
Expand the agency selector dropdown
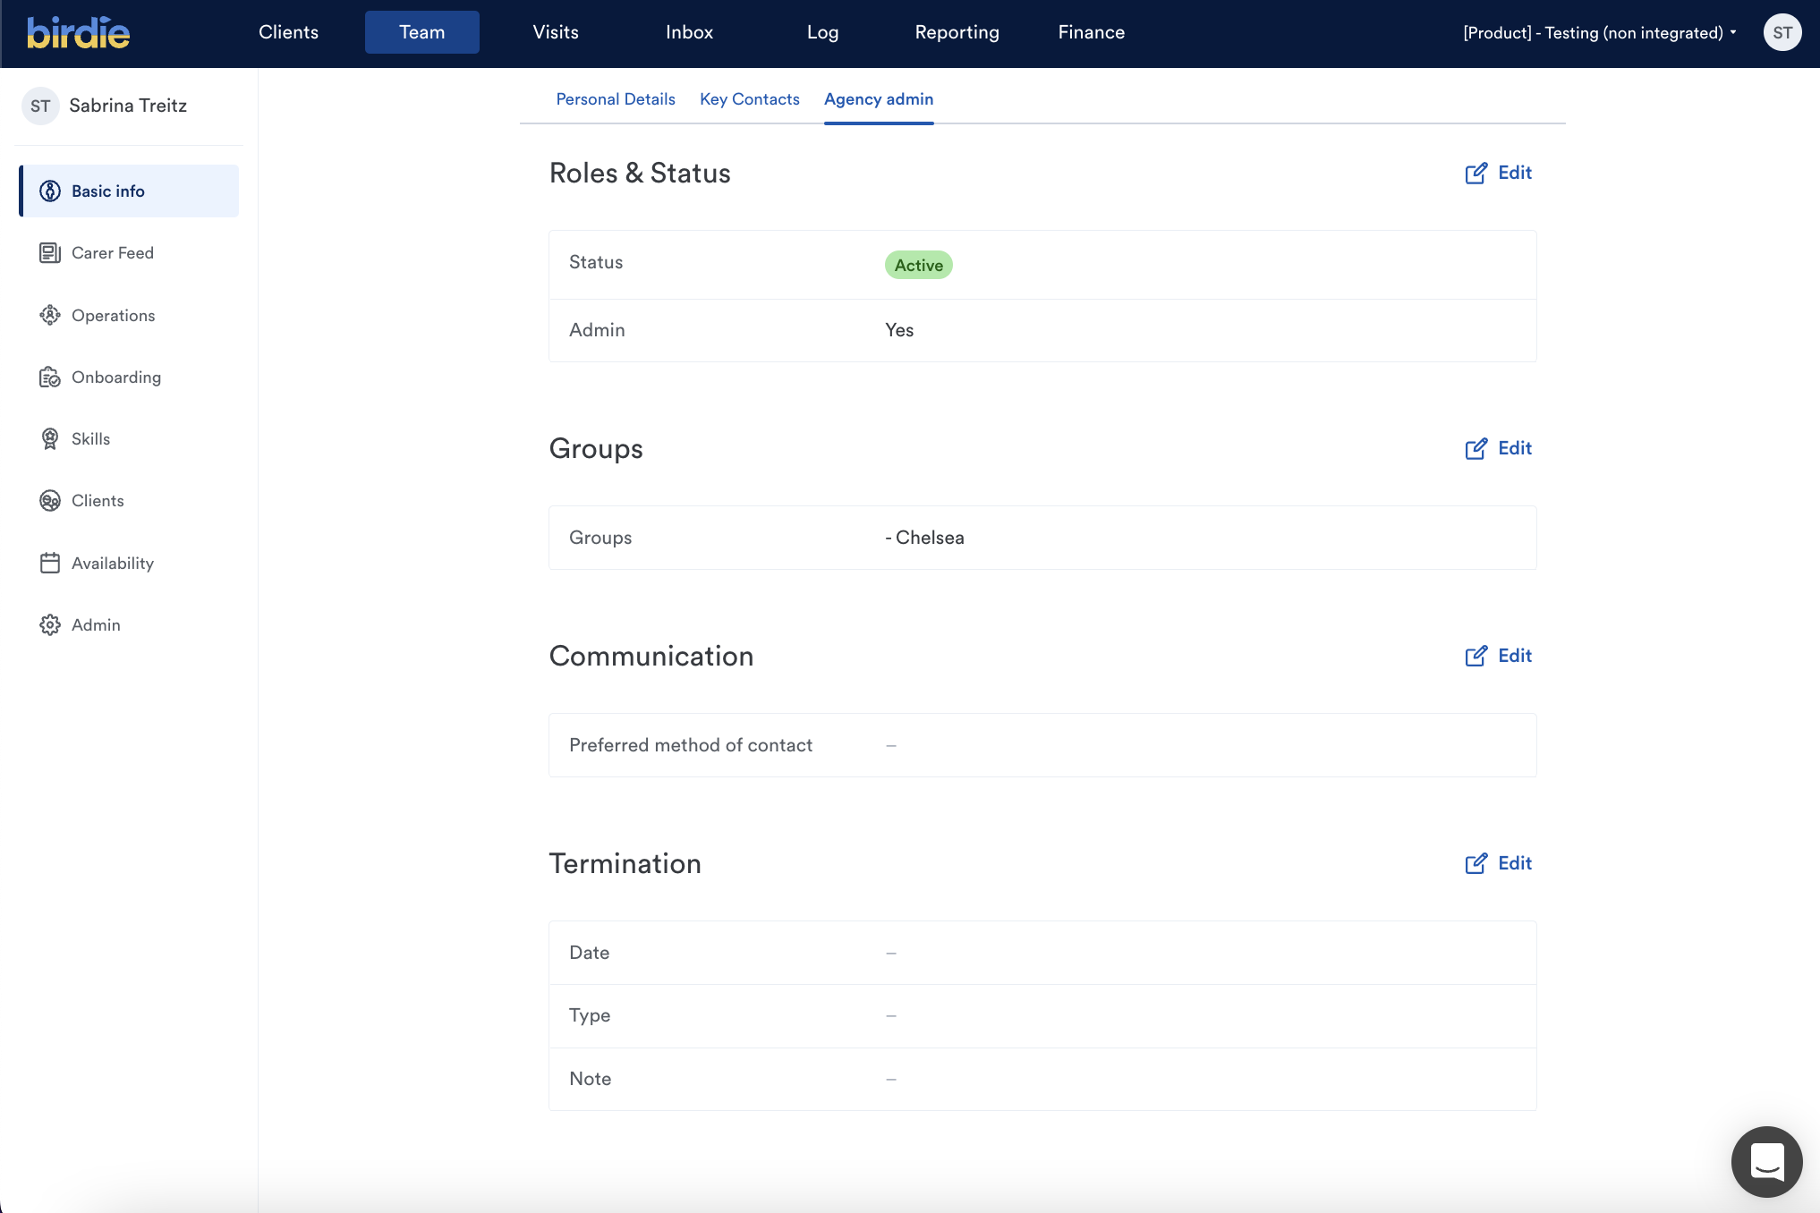[x=1600, y=33]
